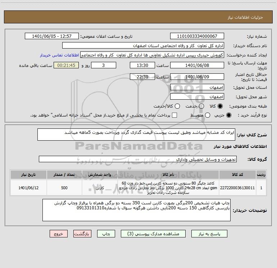Click the چاپ print button

point(106,234)
